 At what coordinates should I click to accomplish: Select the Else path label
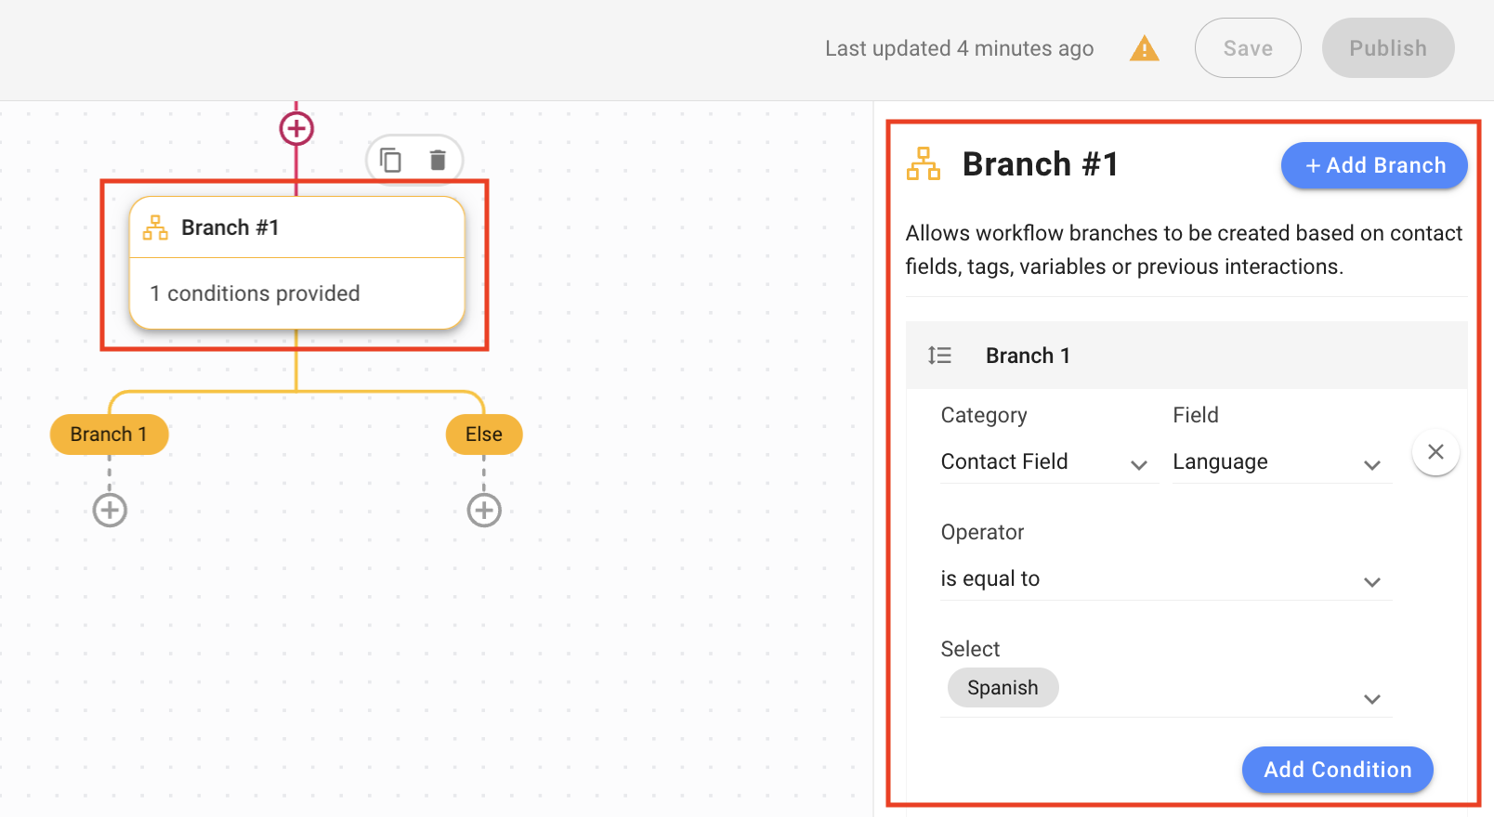click(x=484, y=434)
